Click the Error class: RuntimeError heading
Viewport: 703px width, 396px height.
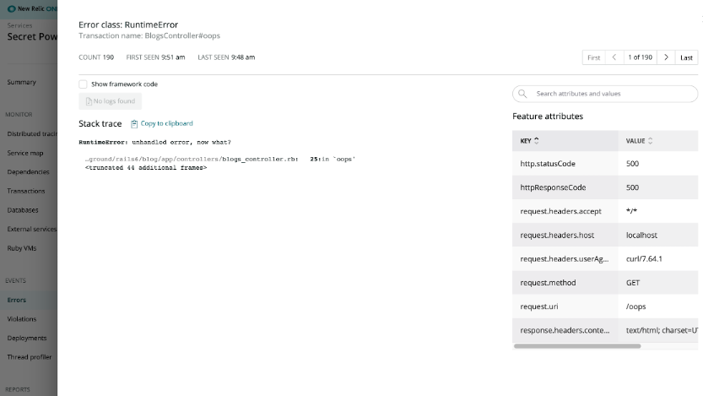[x=128, y=24]
